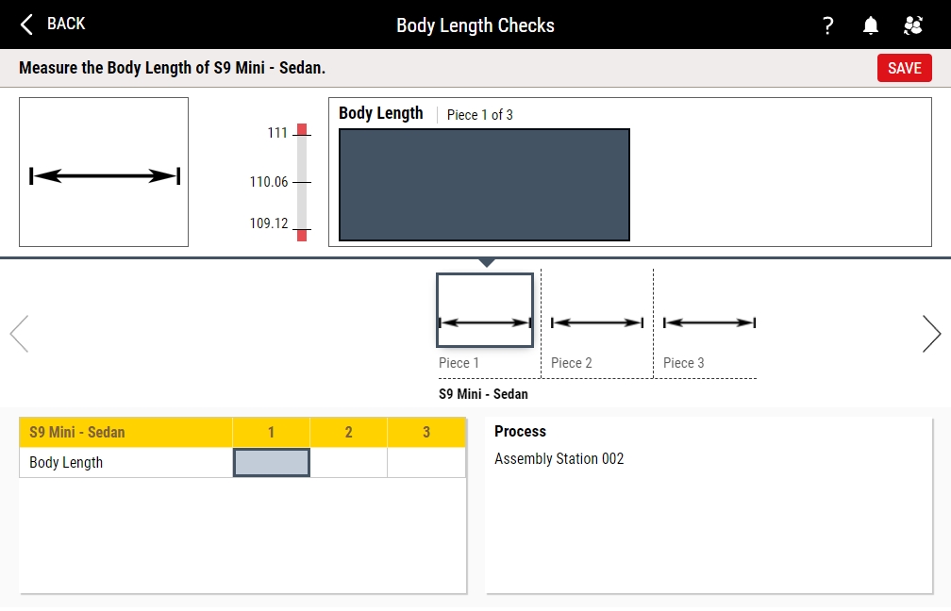Image resolution: width=951 pixels, height=611 pixels.
Task: Open the users group icon
Action: tap(912, 25)
